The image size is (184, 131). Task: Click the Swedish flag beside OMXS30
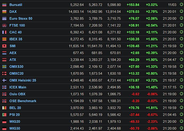(x=4, y=67)
